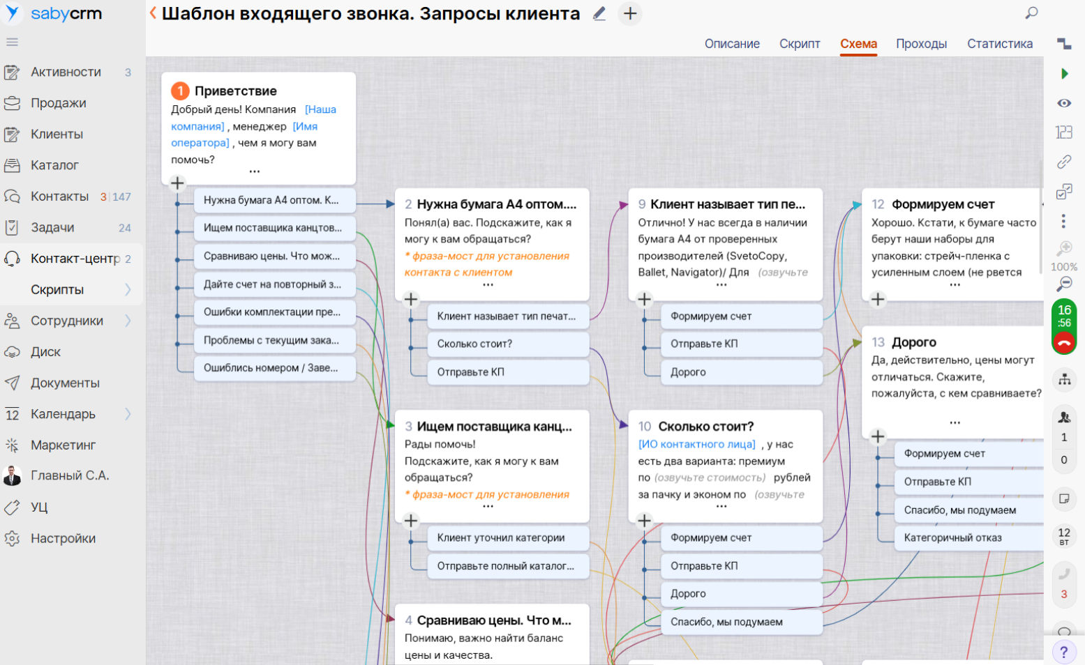Click the play button in right toolbar

[1064, 73]
